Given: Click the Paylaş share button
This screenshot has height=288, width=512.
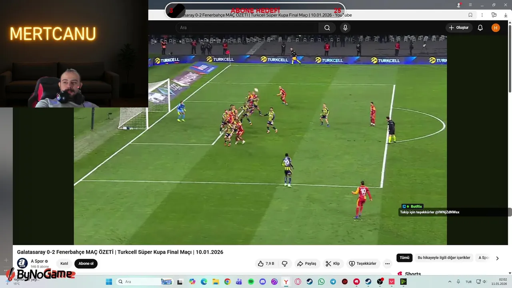Looking at the screenshot, I should click(x=307, y=264).
